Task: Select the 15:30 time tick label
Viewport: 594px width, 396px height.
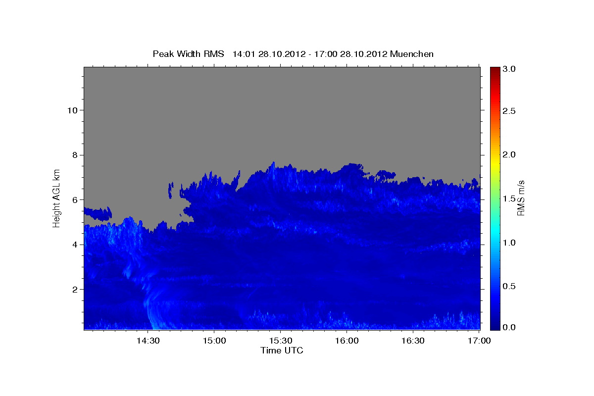Action: (x=280, y=341)
